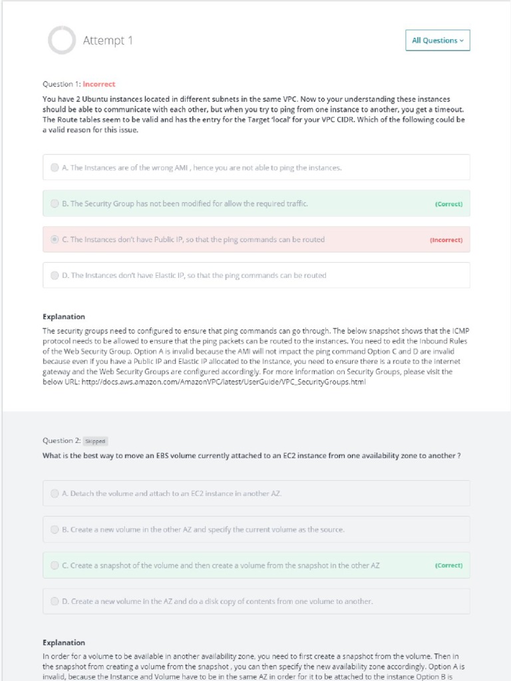511x681 pixels.
Task: Click the Explanation heading under Question 2
Action: [64, 642]
